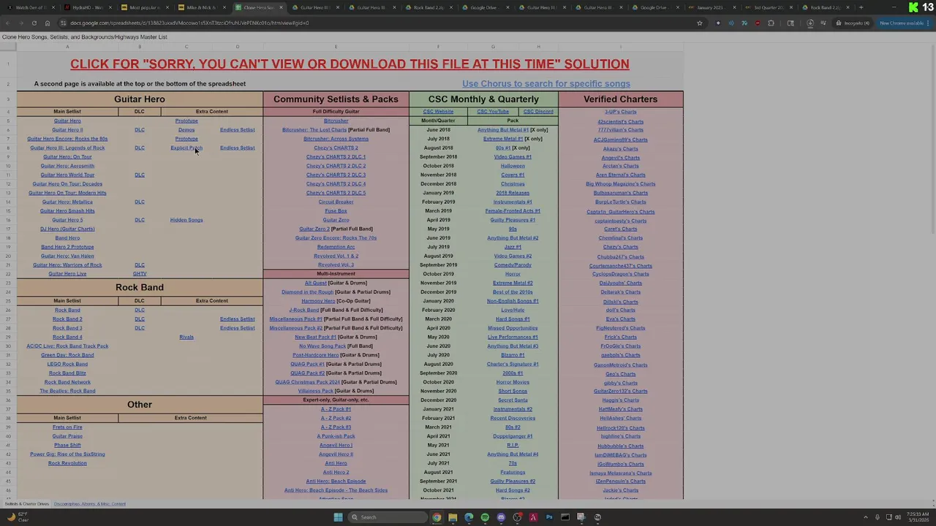Screen dimensions: 936x526
Task: Click the red 'can't view or download' solution link
Action: (350, 64)
